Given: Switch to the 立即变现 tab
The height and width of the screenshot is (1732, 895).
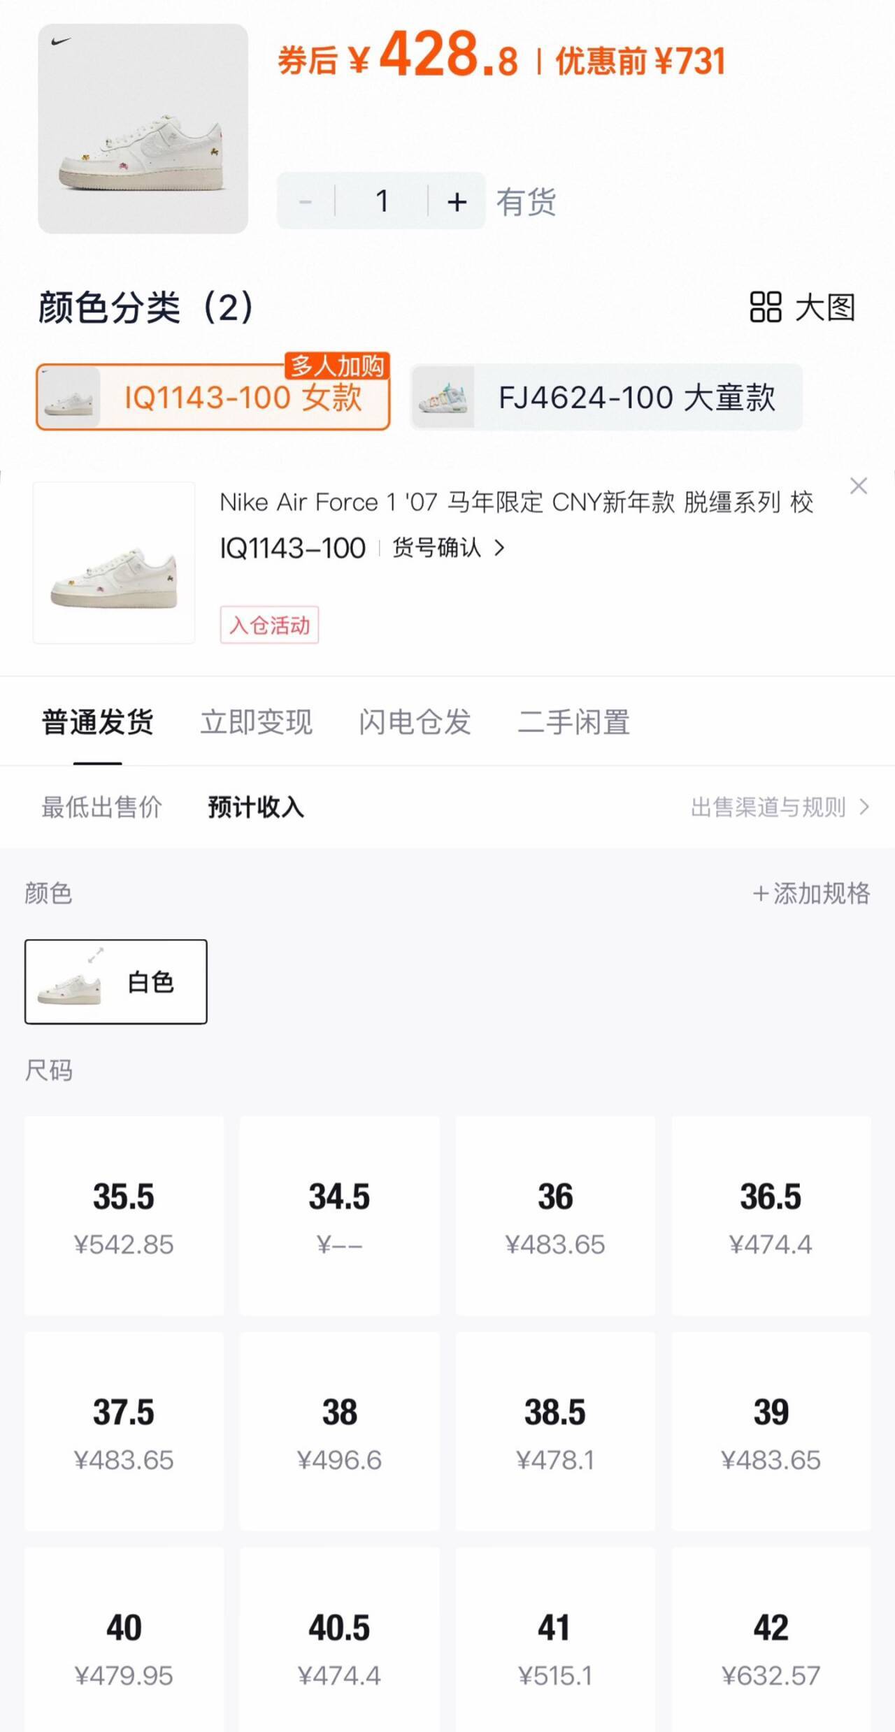Looking at the screenshot, I should 256,722.
